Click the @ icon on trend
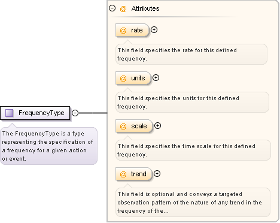The width and height of the screenshot is (280, 223). [x=123, y=174]
